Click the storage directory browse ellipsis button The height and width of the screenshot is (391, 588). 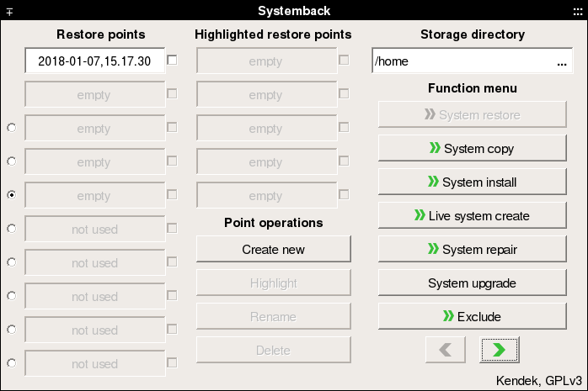(561, 61)
